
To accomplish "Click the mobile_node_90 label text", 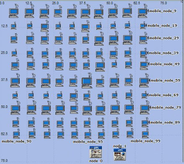I will point(17,141).
